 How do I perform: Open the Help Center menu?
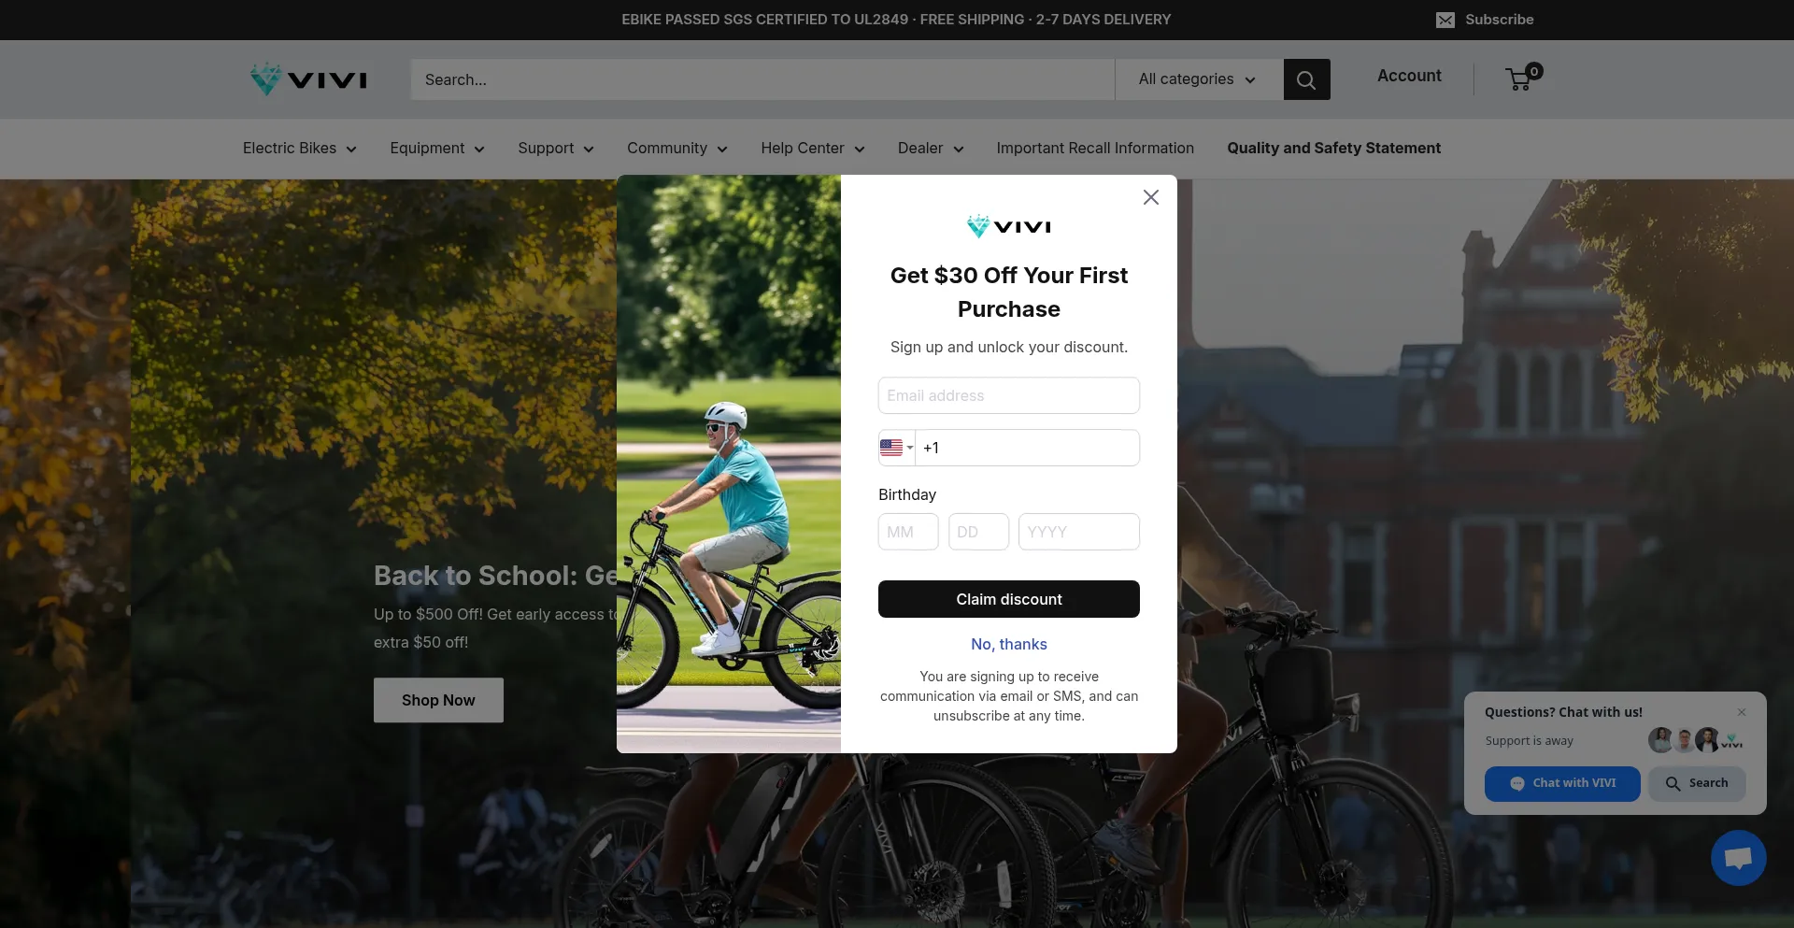point(812,149)
